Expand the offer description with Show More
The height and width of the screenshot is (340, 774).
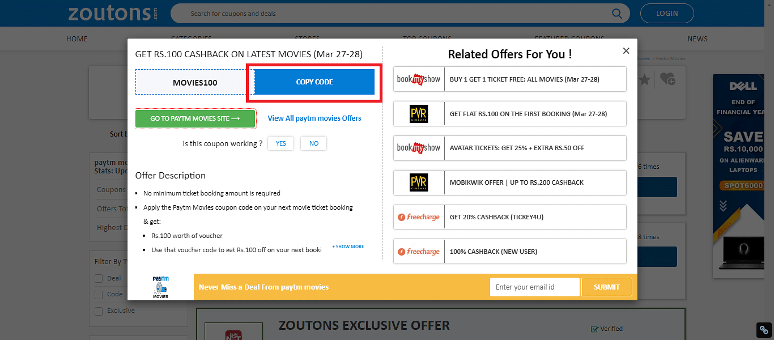pyautogui.click(x=348, y=246)
